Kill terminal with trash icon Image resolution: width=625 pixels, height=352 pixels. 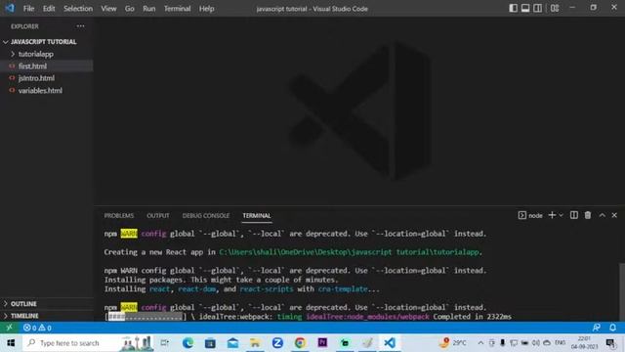[x=588, y=215]
